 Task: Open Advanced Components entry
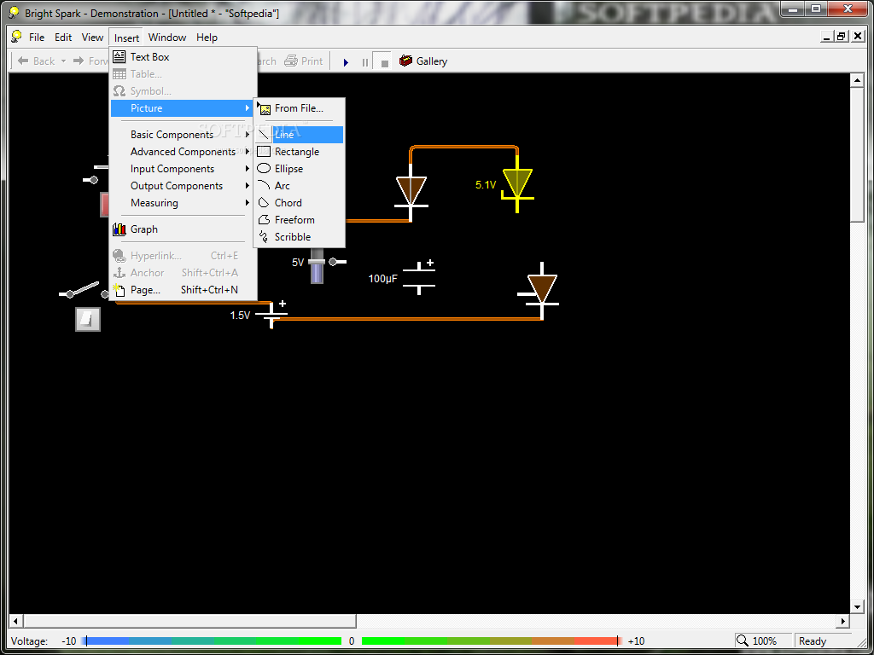point(183,152)
